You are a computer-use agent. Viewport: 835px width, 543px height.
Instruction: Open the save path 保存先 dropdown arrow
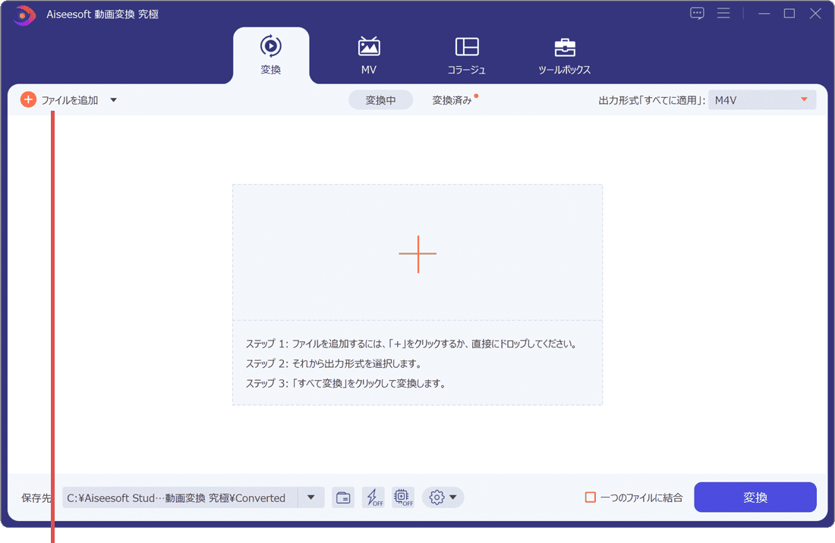click(x=310, y=497)
